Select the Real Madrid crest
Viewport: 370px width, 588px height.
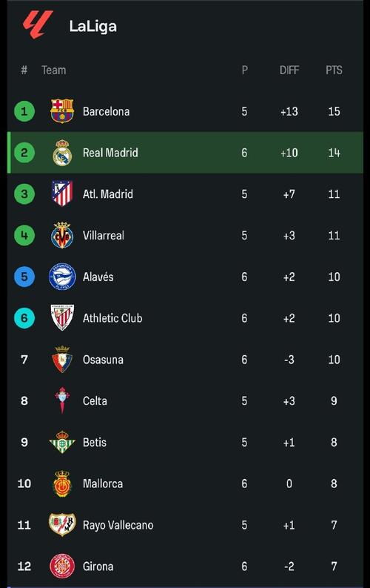pos(62,153)
